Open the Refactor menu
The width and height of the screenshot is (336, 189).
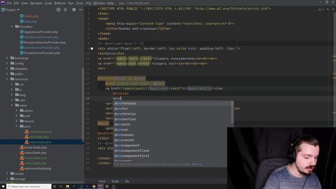tap(60, 3)
